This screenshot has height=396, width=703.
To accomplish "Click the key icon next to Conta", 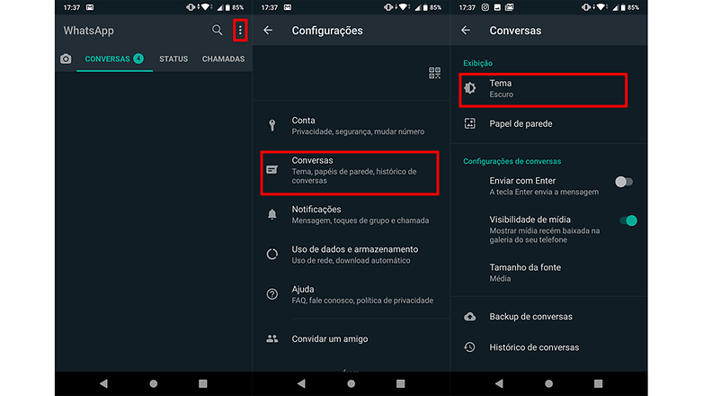I will click(272, 125).
